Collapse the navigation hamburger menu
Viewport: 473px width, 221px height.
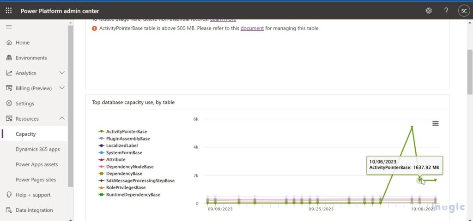coord(9,27)
